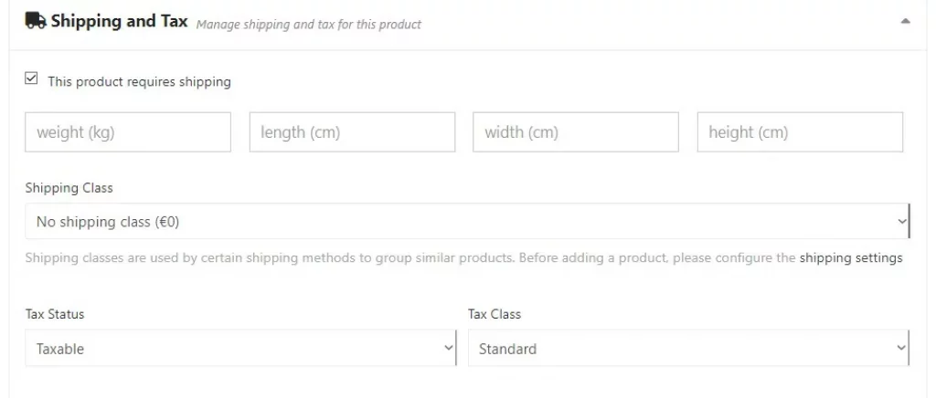
Task: Click the No shipping class dropdown chevron
Action: click(x=901, y=222)
